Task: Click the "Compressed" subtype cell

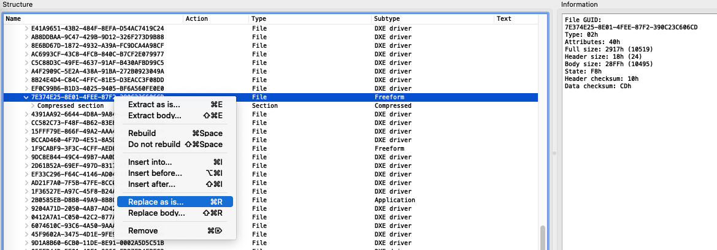Action: pyautogui.click(x=393, y=105)
